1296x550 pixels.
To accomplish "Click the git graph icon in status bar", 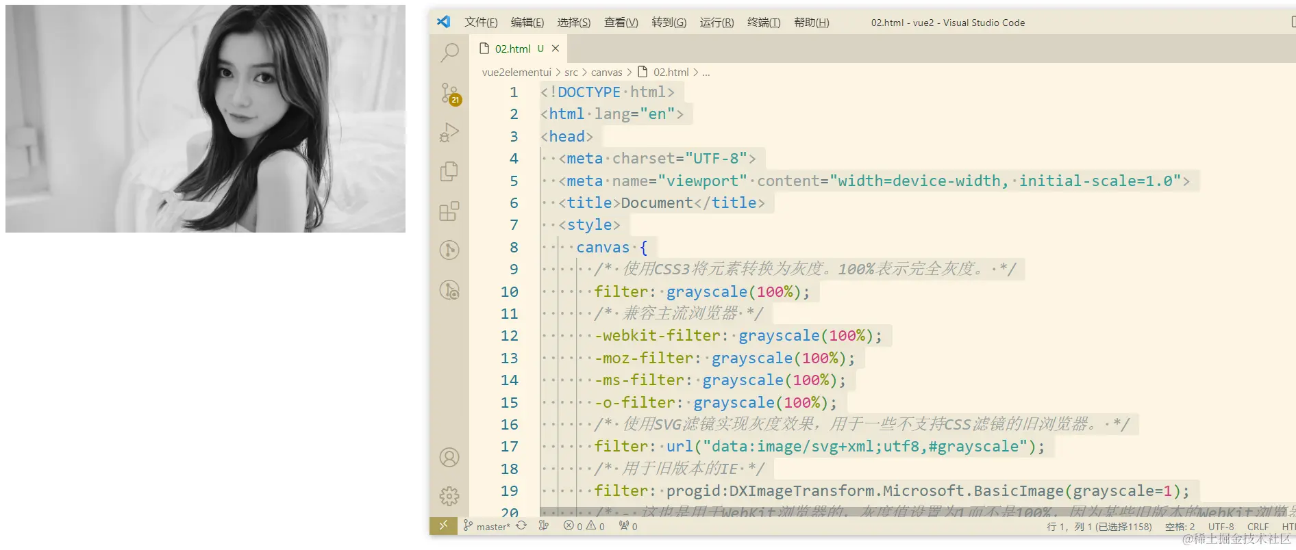I will point(544,525).
